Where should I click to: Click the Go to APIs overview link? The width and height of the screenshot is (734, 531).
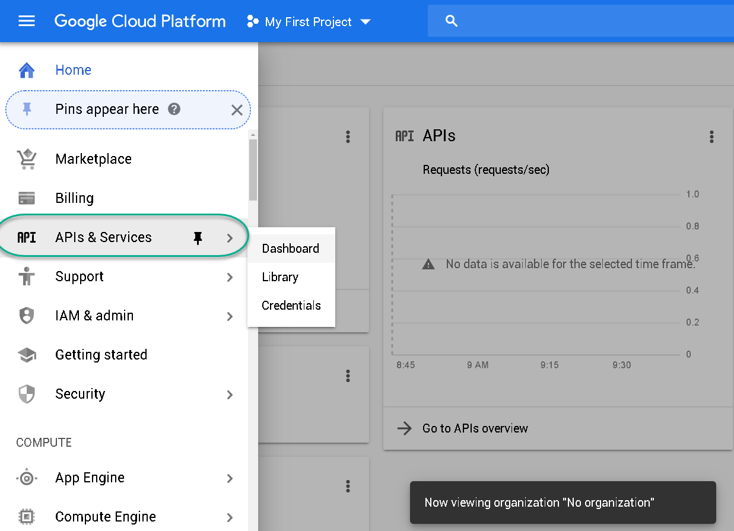[x=475, y=428]
